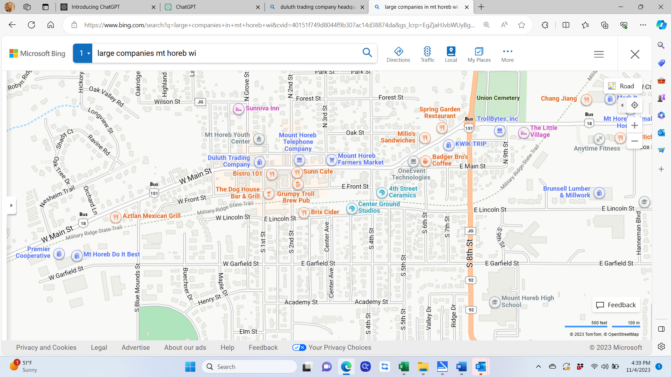Open the Bing Maps hamburger menu
This screenshot has height=377, width=671.
(x=599, y=54)
